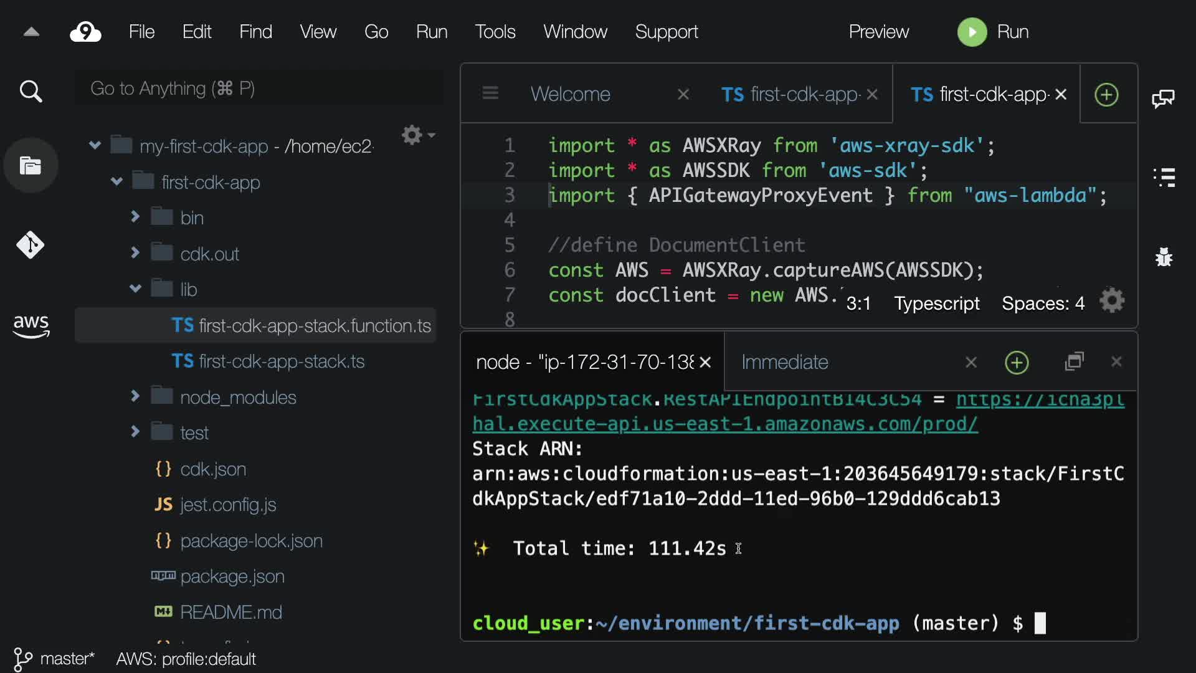Open the Environment file tree panel icon
Screen dimensions: 1196x673
(31, 166)
